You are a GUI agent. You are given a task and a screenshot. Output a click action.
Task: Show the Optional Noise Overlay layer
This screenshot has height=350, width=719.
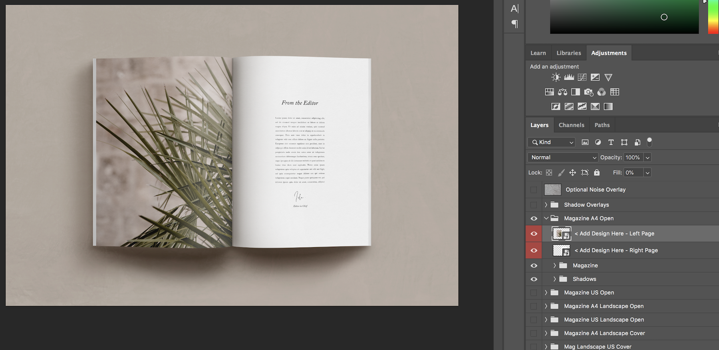point(534,190)
